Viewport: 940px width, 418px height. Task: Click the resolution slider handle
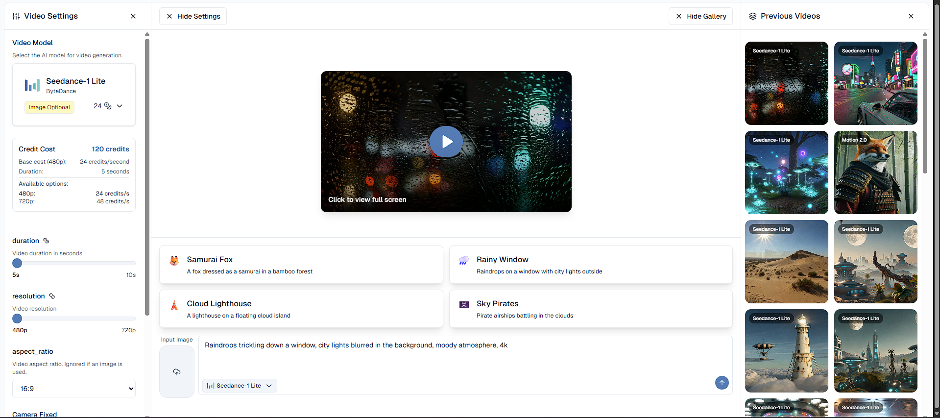coord(17,319)
